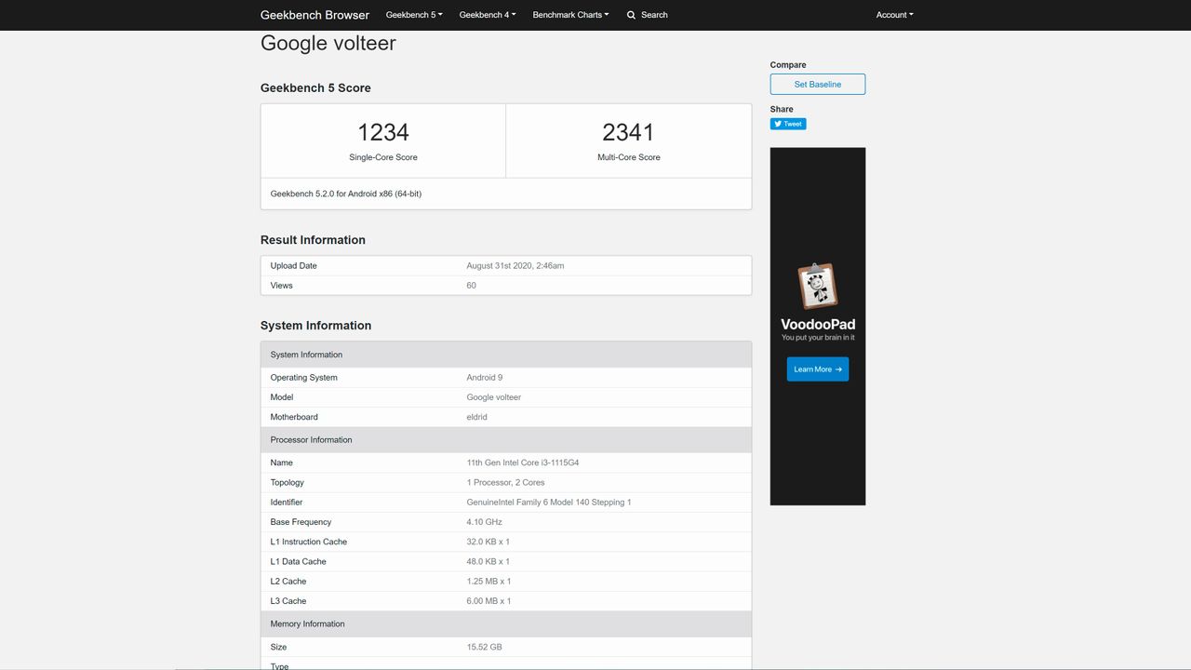The height and width of the screenshot is (670, 1191).
Task: Click L1 Instruction Cache value 32.0 KB
Action: 488,542
